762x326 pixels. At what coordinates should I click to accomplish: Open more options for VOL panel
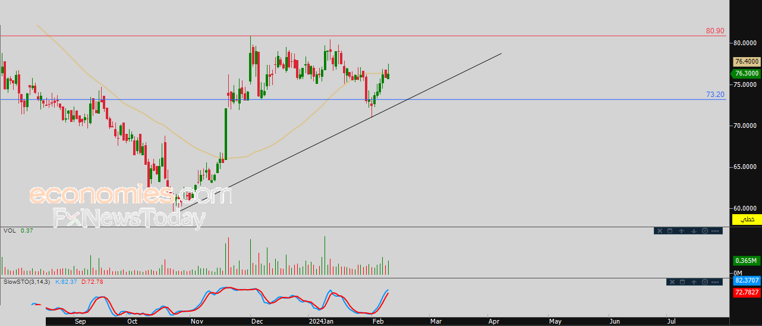pyautogui.click(x=715, y=231)
